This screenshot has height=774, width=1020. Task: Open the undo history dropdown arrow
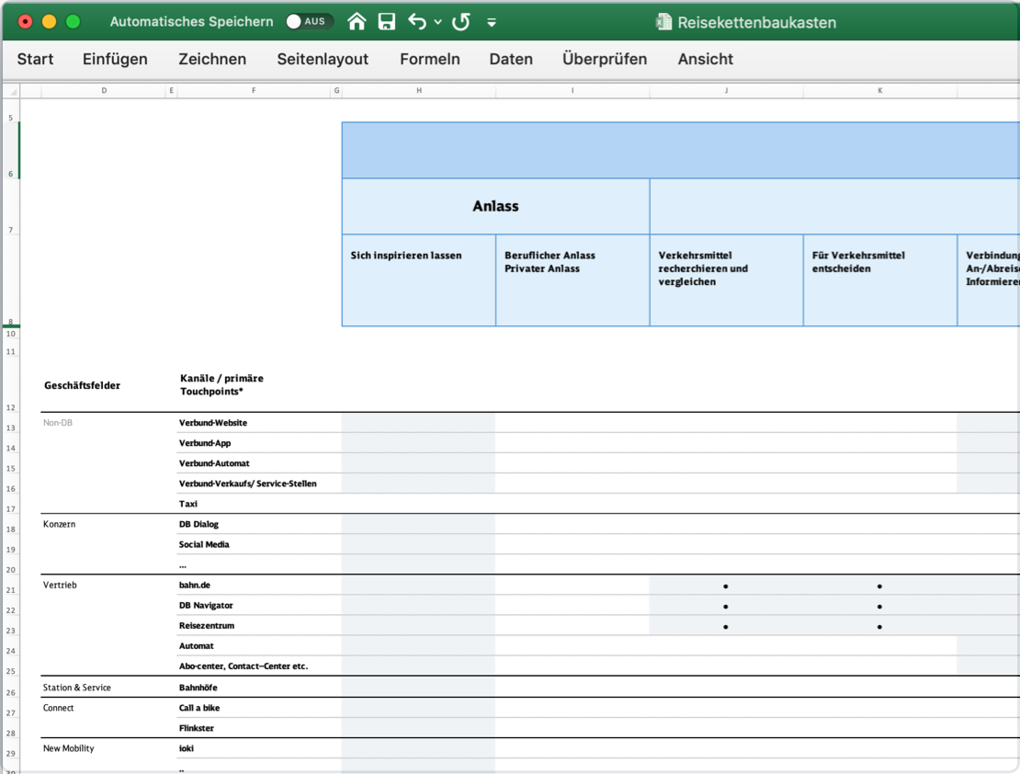click(x=437, y=22)
